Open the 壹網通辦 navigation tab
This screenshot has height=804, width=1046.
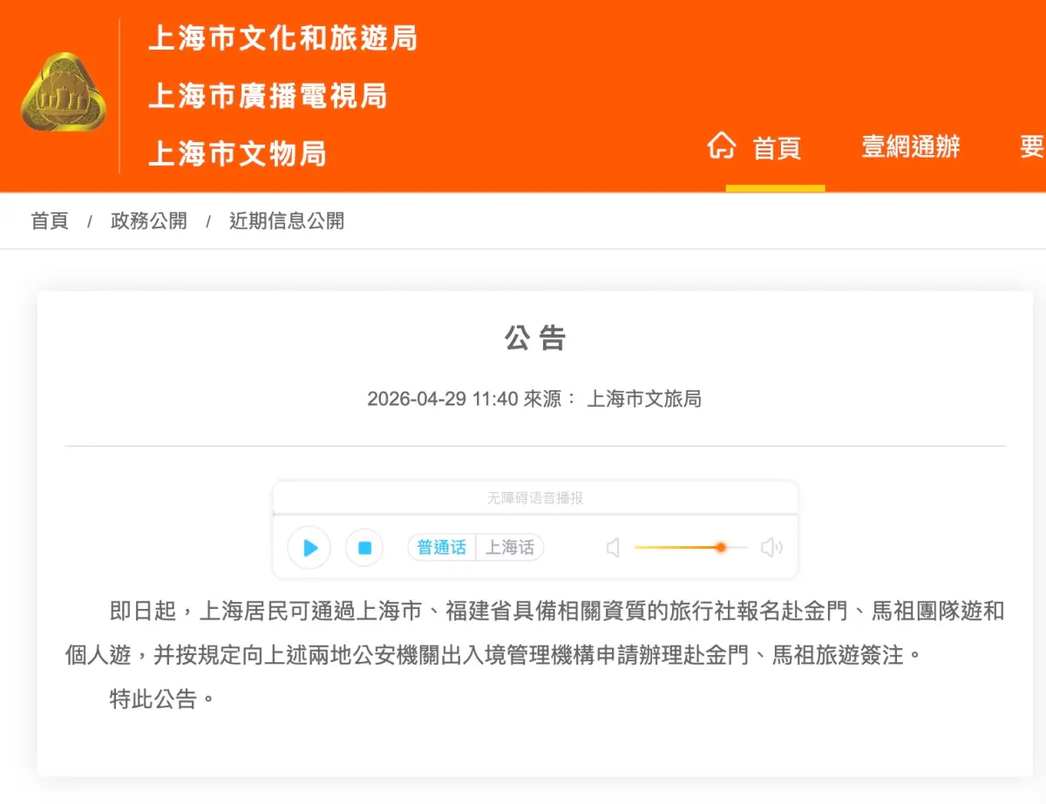[x=911, y=147]
